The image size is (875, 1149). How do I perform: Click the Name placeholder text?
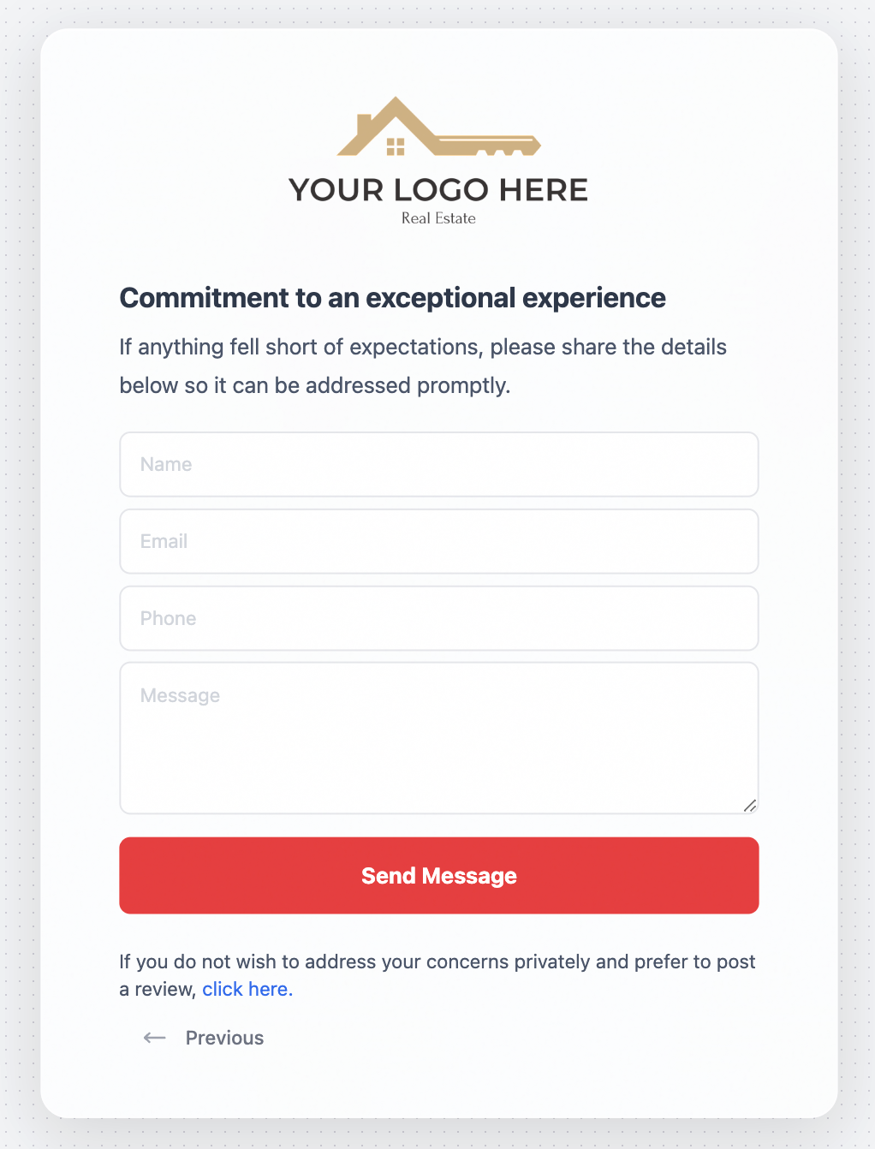[x=166, y=464]
